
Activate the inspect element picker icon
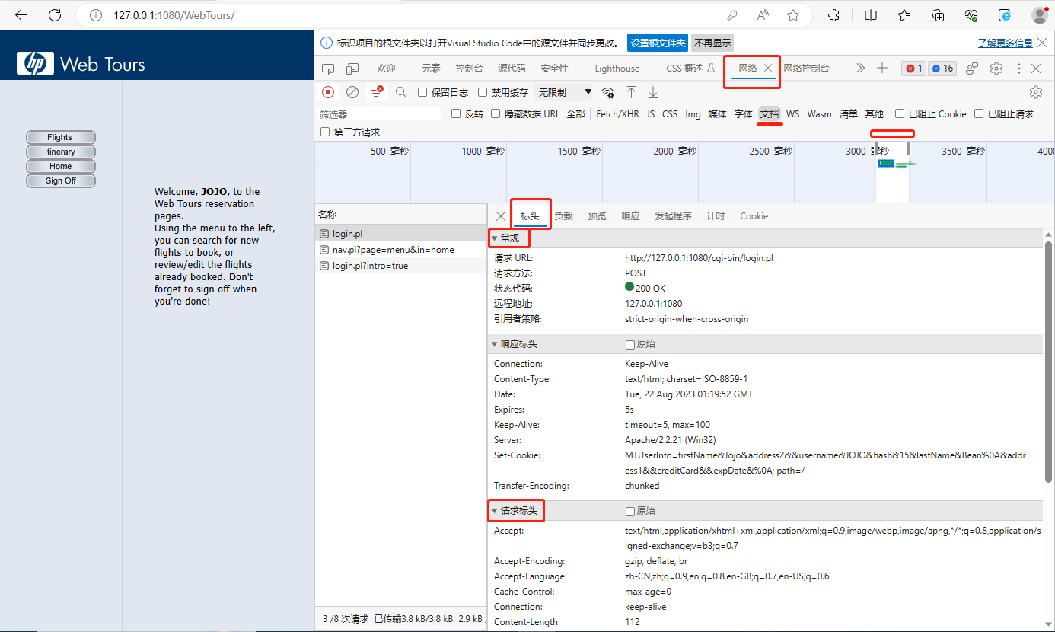click(x=328, y=69)
